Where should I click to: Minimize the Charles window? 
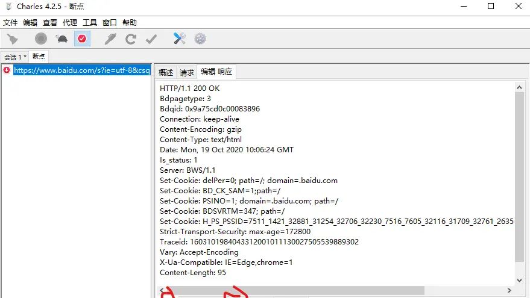[464, 7]
